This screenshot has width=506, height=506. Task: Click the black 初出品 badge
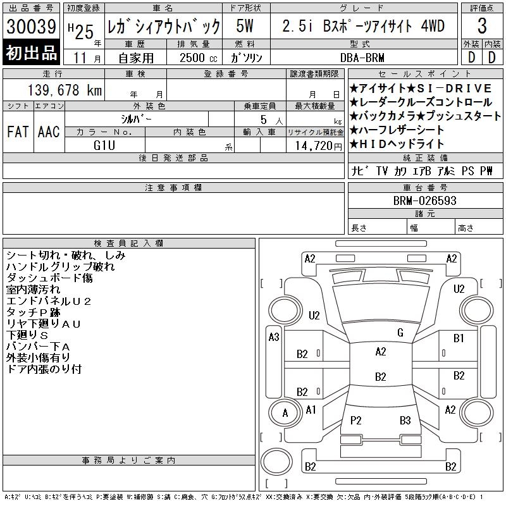(31, 52)
